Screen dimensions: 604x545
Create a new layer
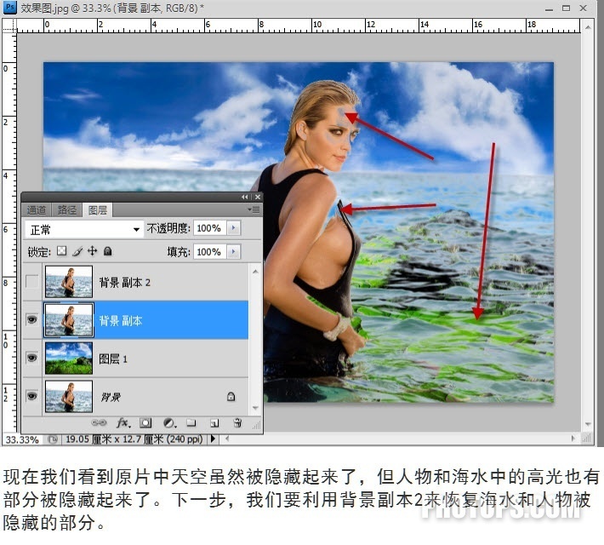(x=214, y=423)
